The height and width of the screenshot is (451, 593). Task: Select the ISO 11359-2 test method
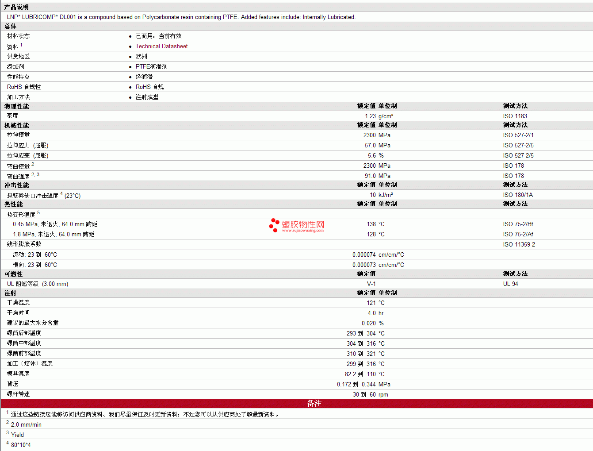tap(519, 244)
